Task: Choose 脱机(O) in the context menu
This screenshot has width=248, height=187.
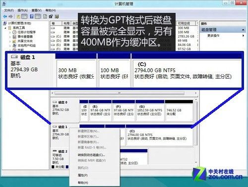Action: (83, 168)
